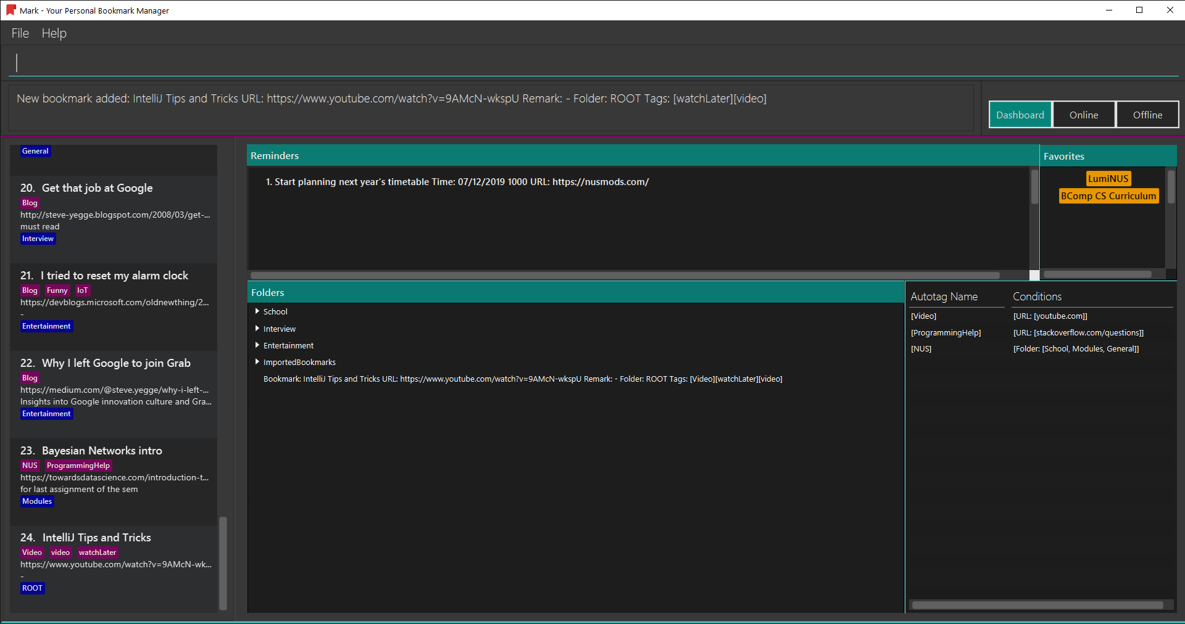Image resolution: width=1185 pixels, height=624 pixels.
Task: Select the ImportedBookmarks folder label
Action: pos(299,363)
